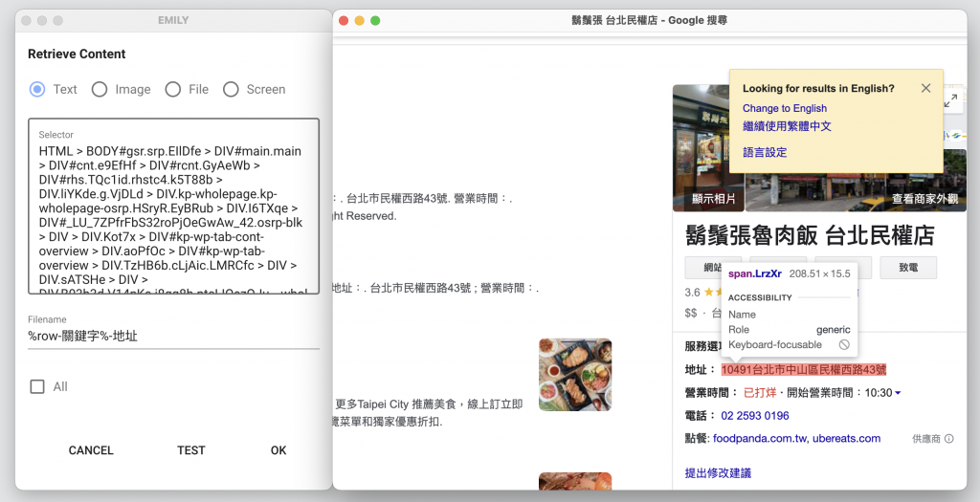Open 語言設定 link

click(765, 152)
